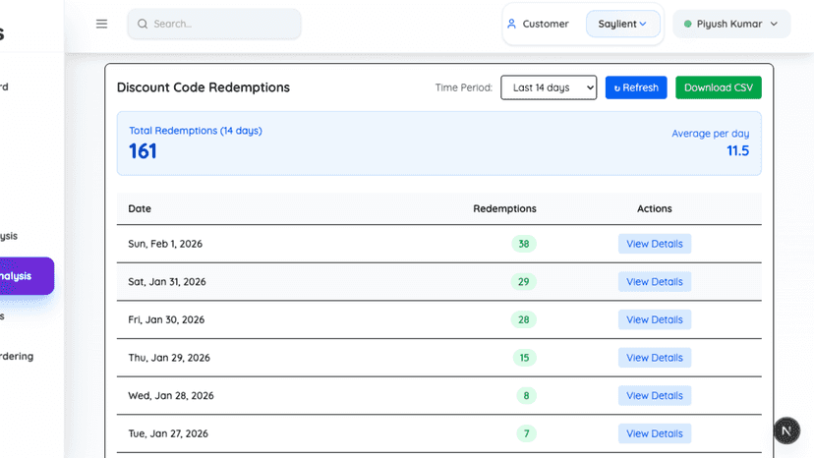814x458 pixels.
Task: Click the Download CSV button
Action: pos(719,87)
